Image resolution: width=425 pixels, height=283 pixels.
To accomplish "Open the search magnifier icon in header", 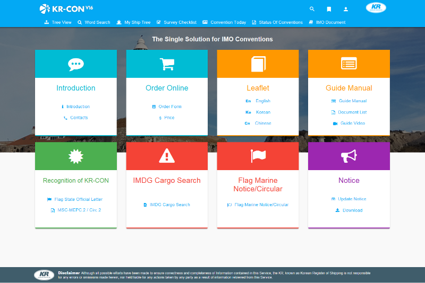I will (x=312, y=9).
